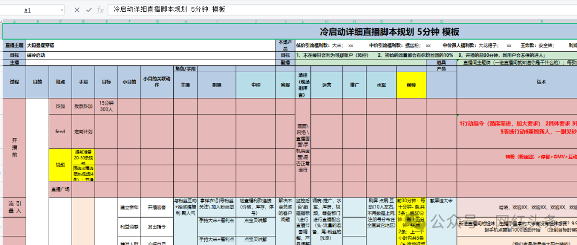Select the 15分钟 300人 target cell
577x245 pixels.
coord(106,106)
